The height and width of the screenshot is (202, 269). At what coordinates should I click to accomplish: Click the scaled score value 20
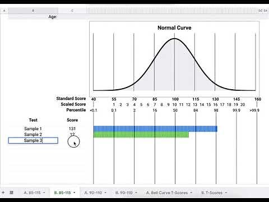[243, 105]
